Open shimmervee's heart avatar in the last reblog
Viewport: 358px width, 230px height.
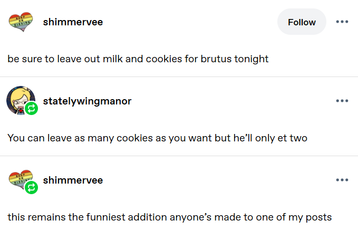pyautogui.click(x=21, y=180)
